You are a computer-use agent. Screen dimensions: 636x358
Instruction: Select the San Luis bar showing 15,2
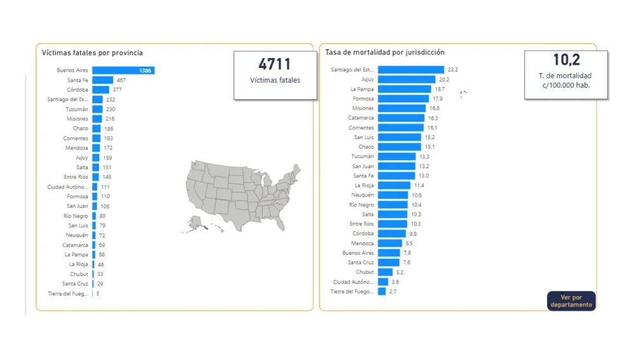point(399,137)
